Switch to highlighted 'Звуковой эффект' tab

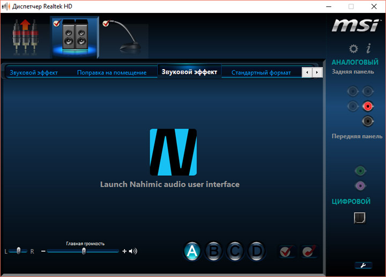click(x=189, y=72)
